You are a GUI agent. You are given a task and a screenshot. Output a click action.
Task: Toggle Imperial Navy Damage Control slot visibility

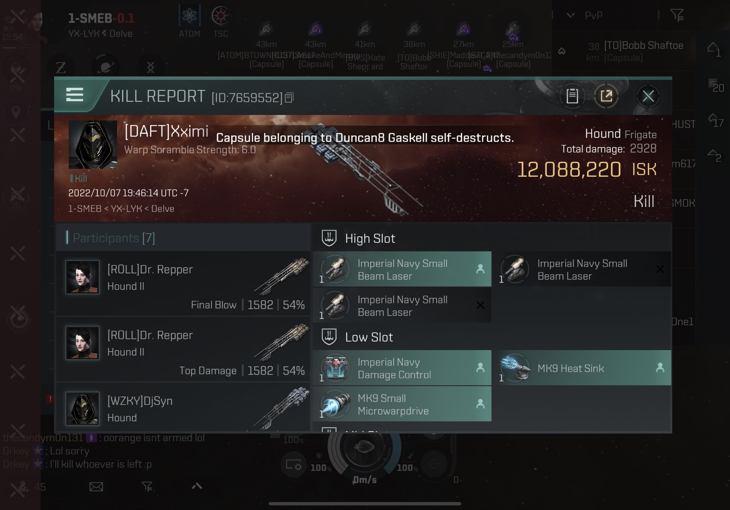pos(478,368)
